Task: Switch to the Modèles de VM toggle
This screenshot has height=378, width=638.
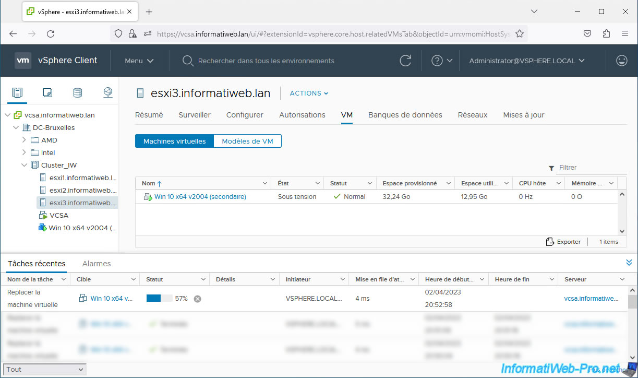Action: click(x=247, y=141)
